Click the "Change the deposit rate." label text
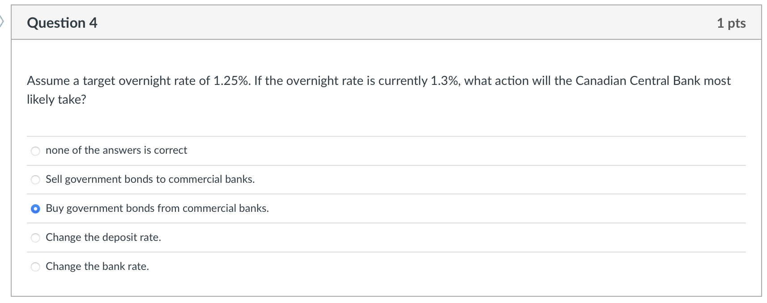767x303 pixels. coord(103,237)
